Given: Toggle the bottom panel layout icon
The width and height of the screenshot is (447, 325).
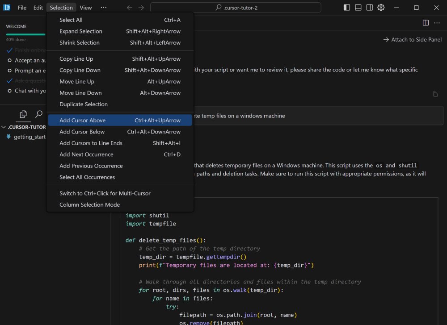Looking at the screenshot, I should [x=358, y=8].
